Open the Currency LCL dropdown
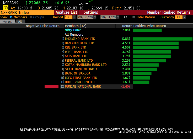Screen dimensions: 193x139 (x=184, y=17)
